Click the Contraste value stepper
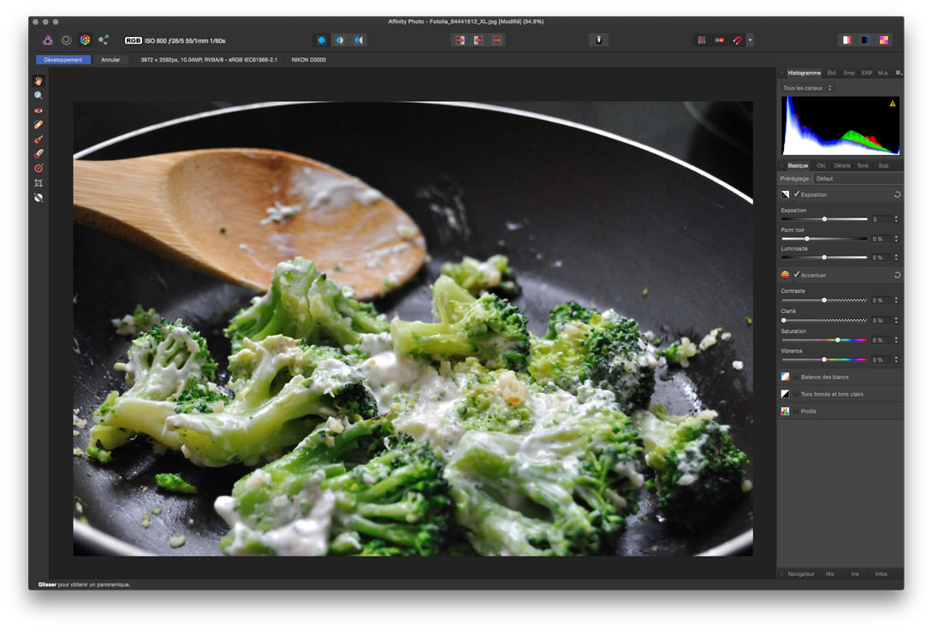This screenshot has width=932, height=630. (x=896, y=300)
